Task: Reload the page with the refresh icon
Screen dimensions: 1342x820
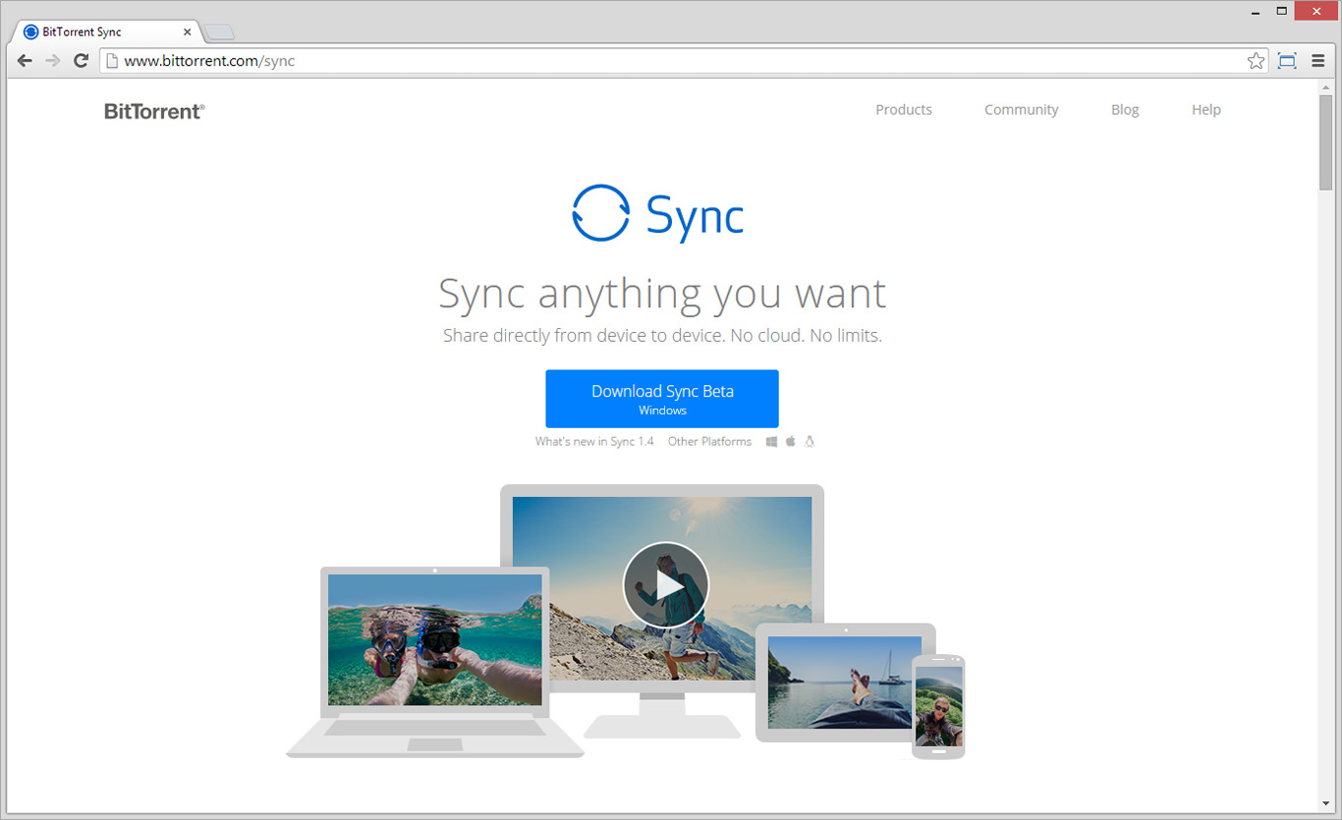Action: pos(82,61)
